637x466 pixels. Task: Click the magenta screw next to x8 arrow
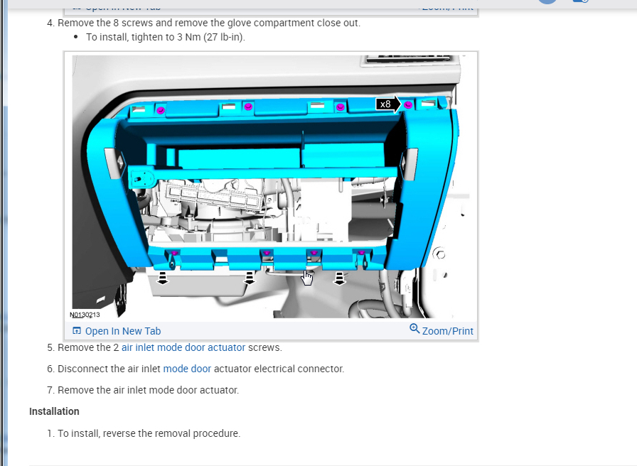(408, 105)
